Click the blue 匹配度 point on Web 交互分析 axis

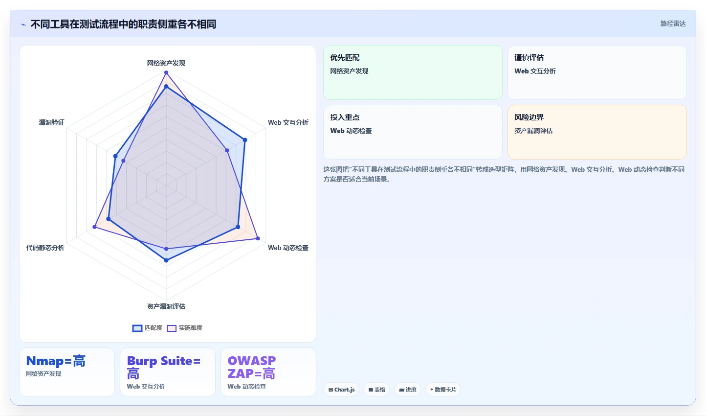click(x=245, y=140)
